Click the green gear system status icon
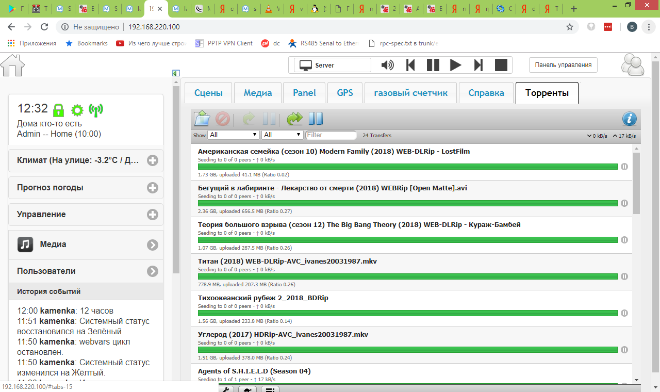Viewport: 660px width, 392px height. click(x=77, y=109)
